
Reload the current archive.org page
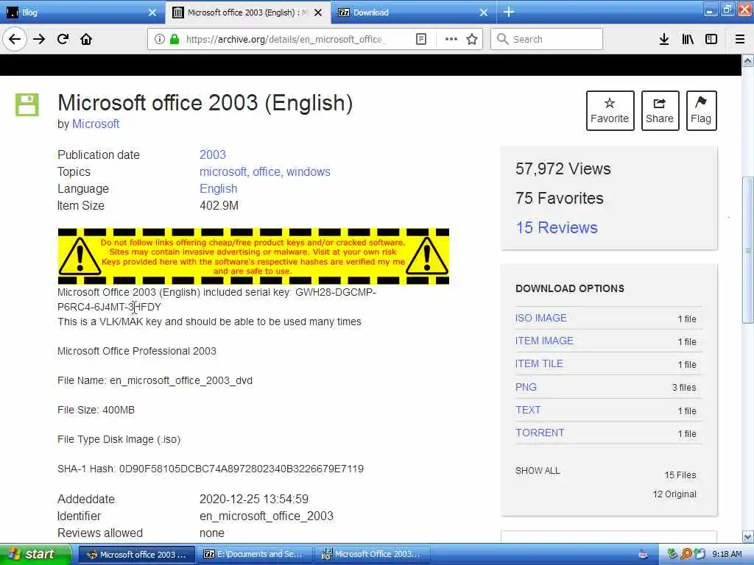point(63,40)
